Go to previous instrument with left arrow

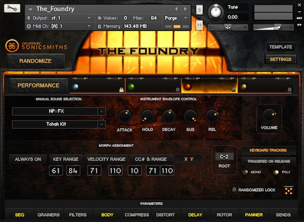click(x=176, y=9)
